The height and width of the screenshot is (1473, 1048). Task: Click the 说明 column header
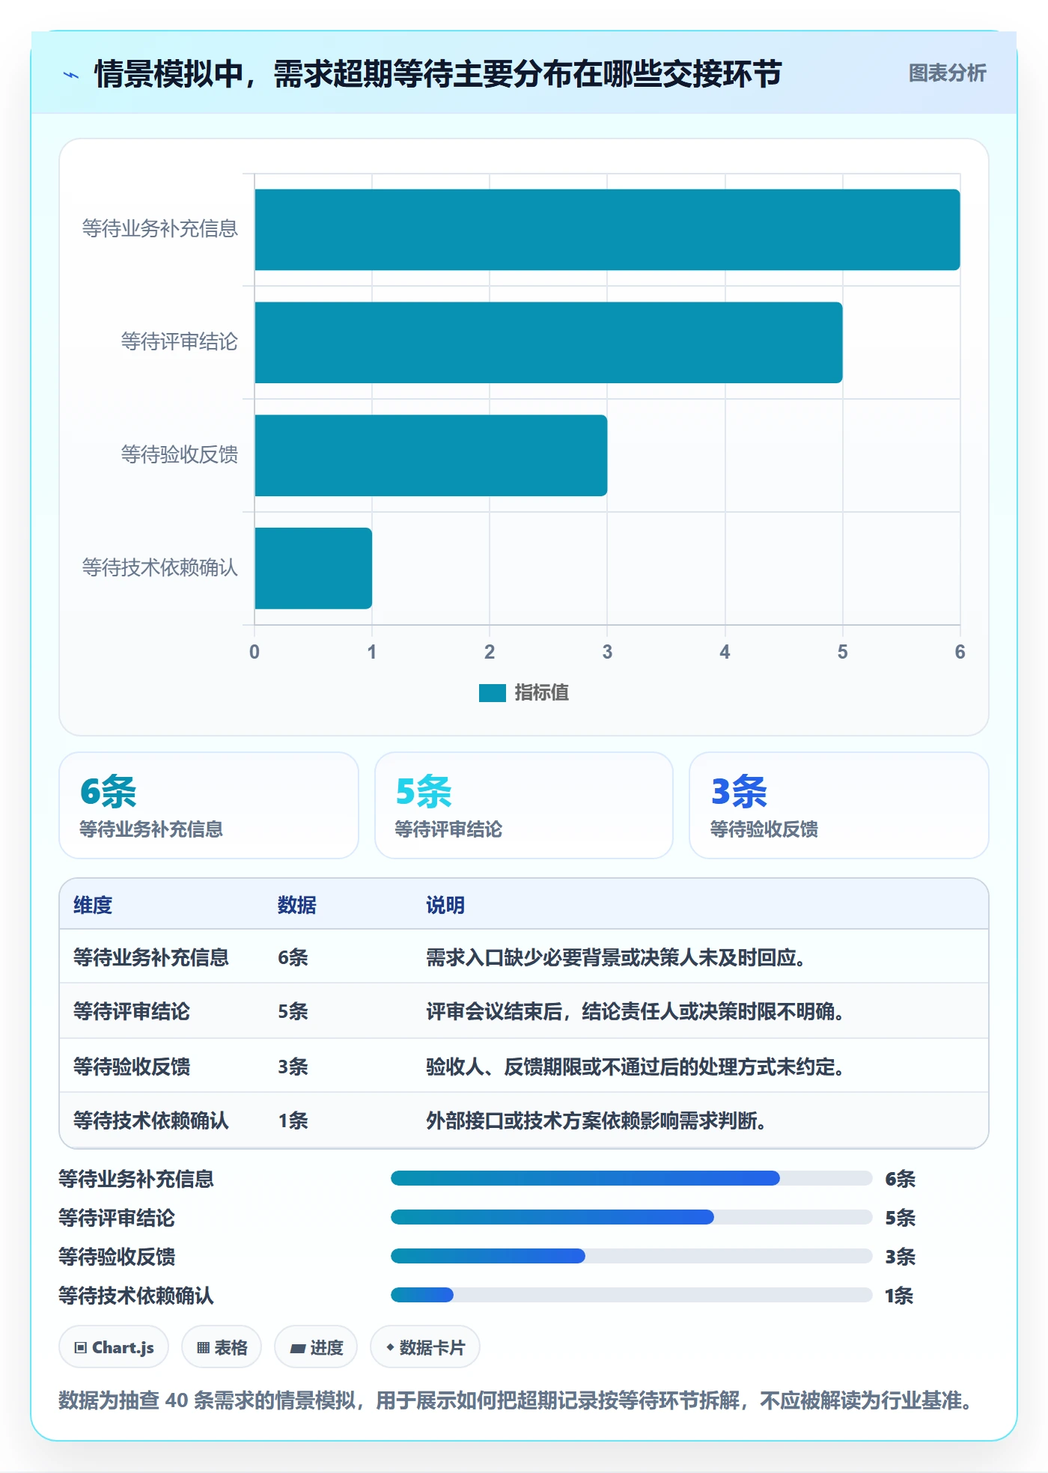[x=445, y=905]
